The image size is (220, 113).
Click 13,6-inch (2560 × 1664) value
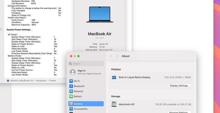[x=178, y=77]
